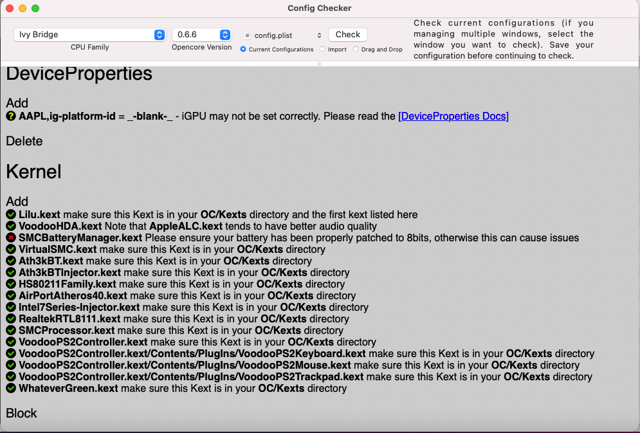Click the Delete subsection label
The image size is (640, 433).
[x=24, y=141]
